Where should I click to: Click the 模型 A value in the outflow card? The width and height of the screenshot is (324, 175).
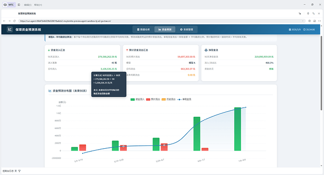pos(192,63)
